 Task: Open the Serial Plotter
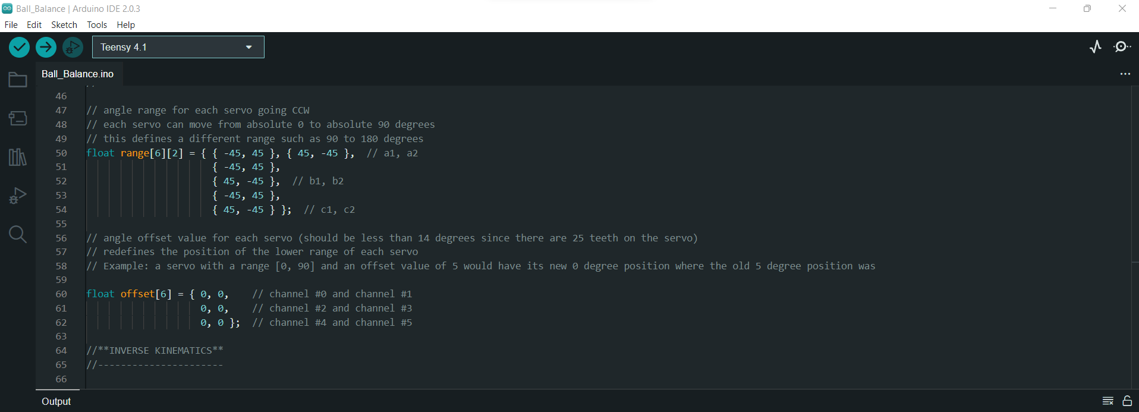[1096, 46]
